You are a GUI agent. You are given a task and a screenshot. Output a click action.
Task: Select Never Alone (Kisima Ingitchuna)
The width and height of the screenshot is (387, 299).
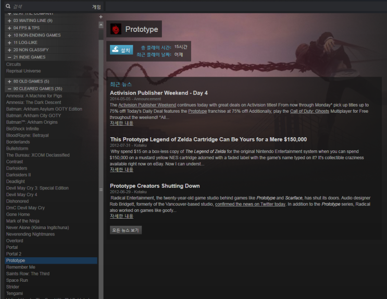click(x=38, y=228)
